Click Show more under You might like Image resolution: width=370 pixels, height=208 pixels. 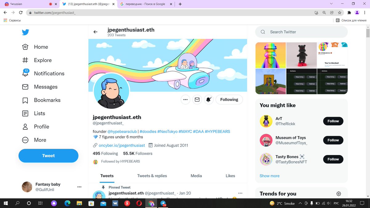pyautogui.click(x=269, y=176)
